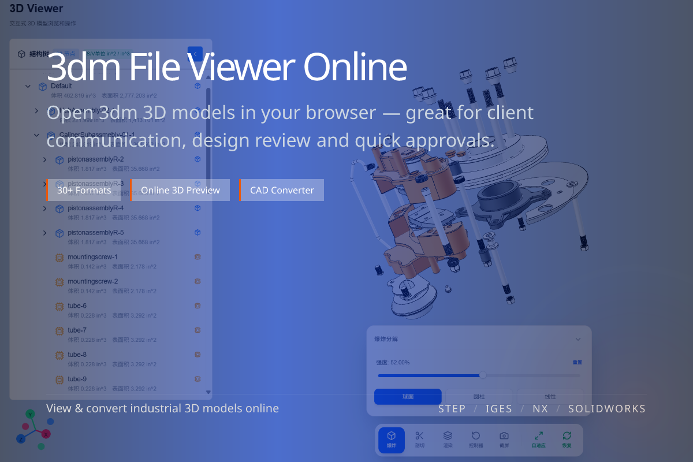This screenshot has height=462, width=693.
Task: Collapse the 爆炸分解 panel chevron
Action: click(578, 339)
